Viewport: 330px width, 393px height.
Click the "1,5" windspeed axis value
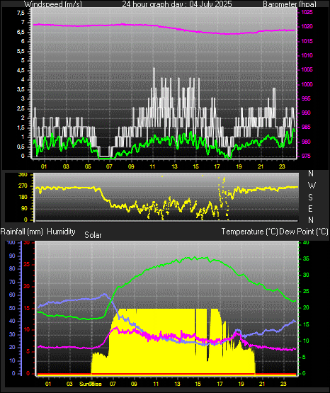[x=21, y=128]
